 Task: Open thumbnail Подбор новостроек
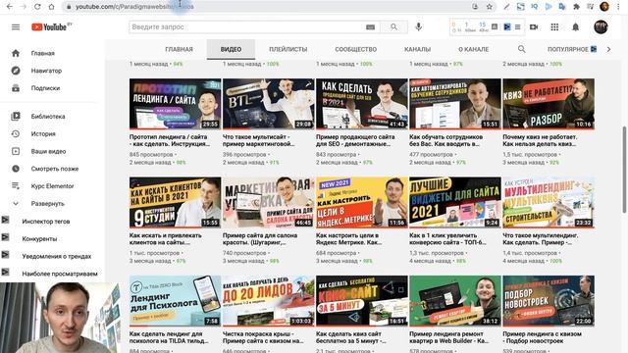click(549, 301)
